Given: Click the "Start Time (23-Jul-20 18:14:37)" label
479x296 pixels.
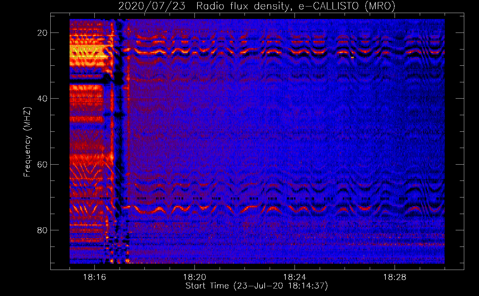Looking at the screenshot, I should 257,286.
